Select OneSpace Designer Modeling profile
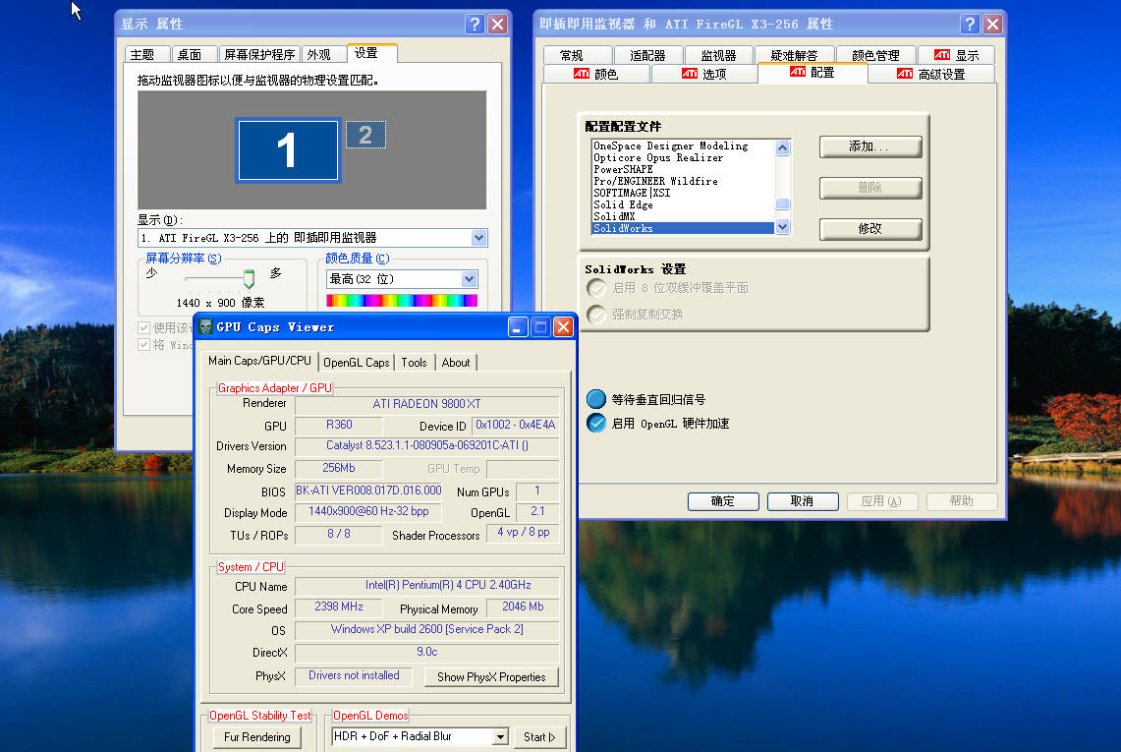Image resolution: width=1121 pixels, height=752 pixels. (683, 145)
